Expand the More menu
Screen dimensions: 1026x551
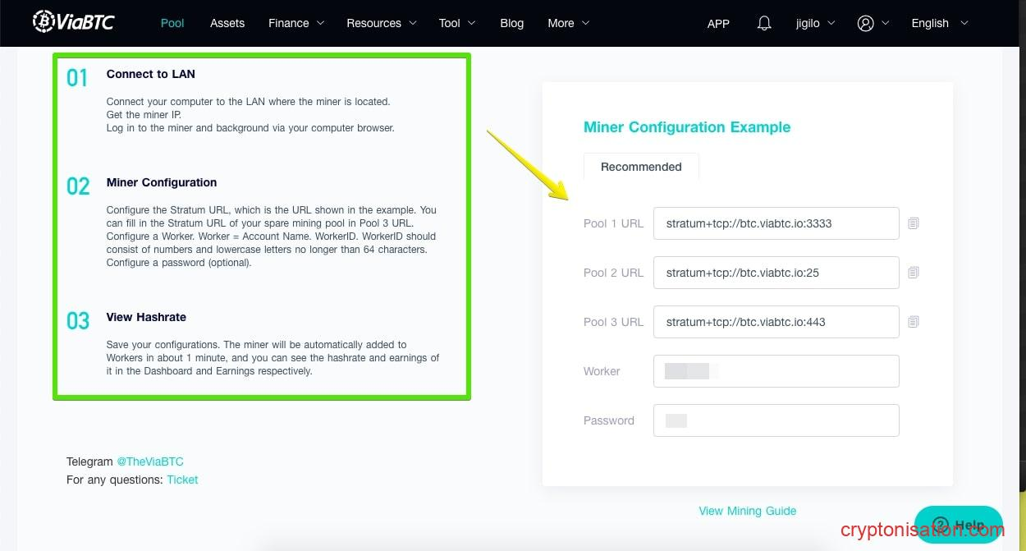point(568,23)
